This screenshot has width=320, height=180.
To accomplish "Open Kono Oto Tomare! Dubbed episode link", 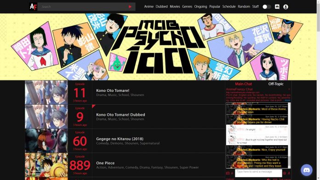I will (x=120, y=115).
